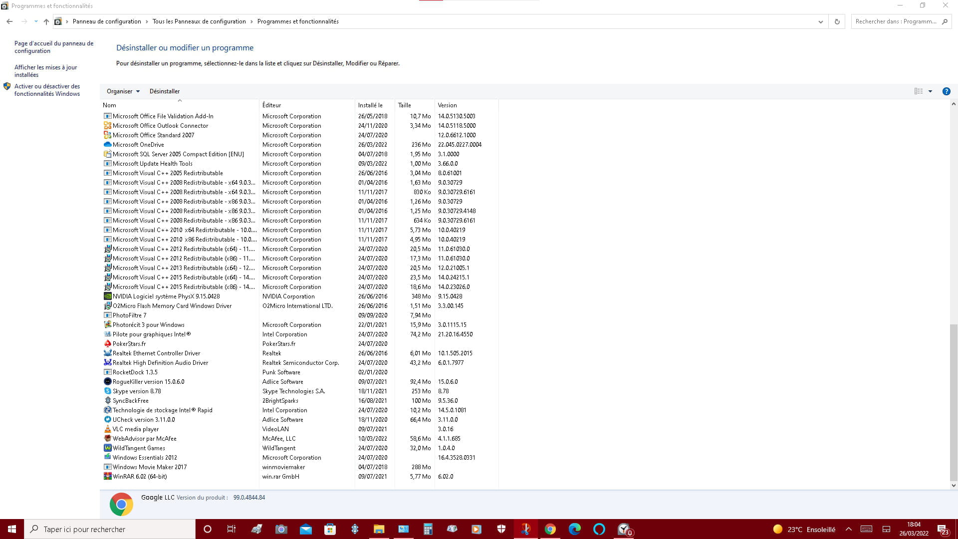Click the Taper ici pour rechercher box
Viewport: 958px width, 539px height.
(x=110, y=529)
